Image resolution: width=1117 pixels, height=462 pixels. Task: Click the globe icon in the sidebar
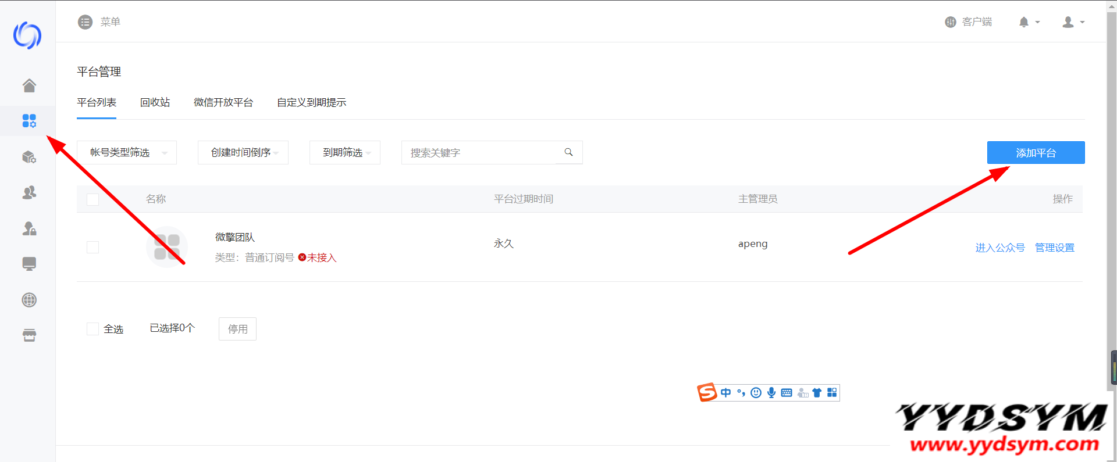pos(29,300)
